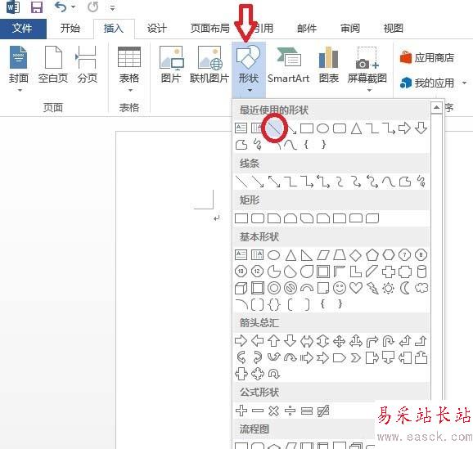Screen dimensions: 473x449
Task: Select the no-symbol shape in 基本形状
Action: (291, 288)
